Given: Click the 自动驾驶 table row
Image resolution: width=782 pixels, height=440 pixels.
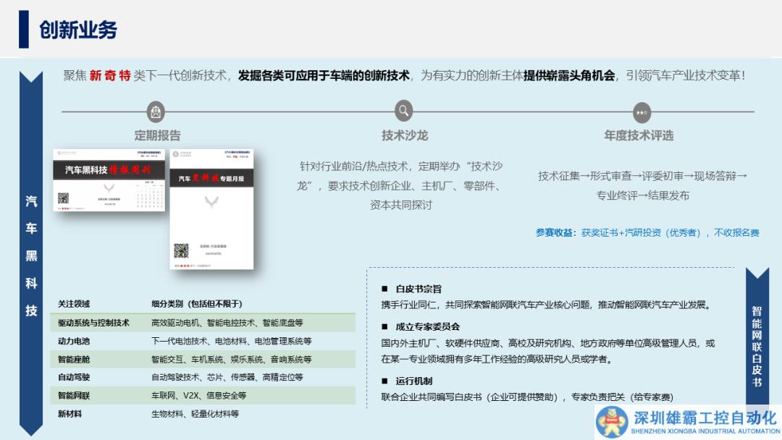Looking at the screenshot, I should pyautogui.click(x=203, y=377).
